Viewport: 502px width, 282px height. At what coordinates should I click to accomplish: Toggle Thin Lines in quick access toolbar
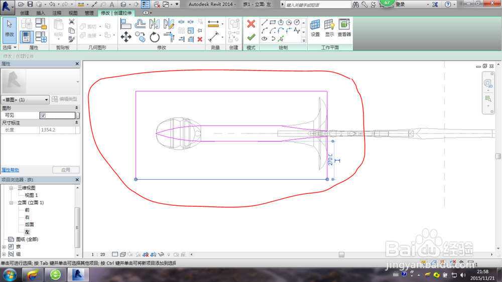pyautogui.click(x=146, y=4)
